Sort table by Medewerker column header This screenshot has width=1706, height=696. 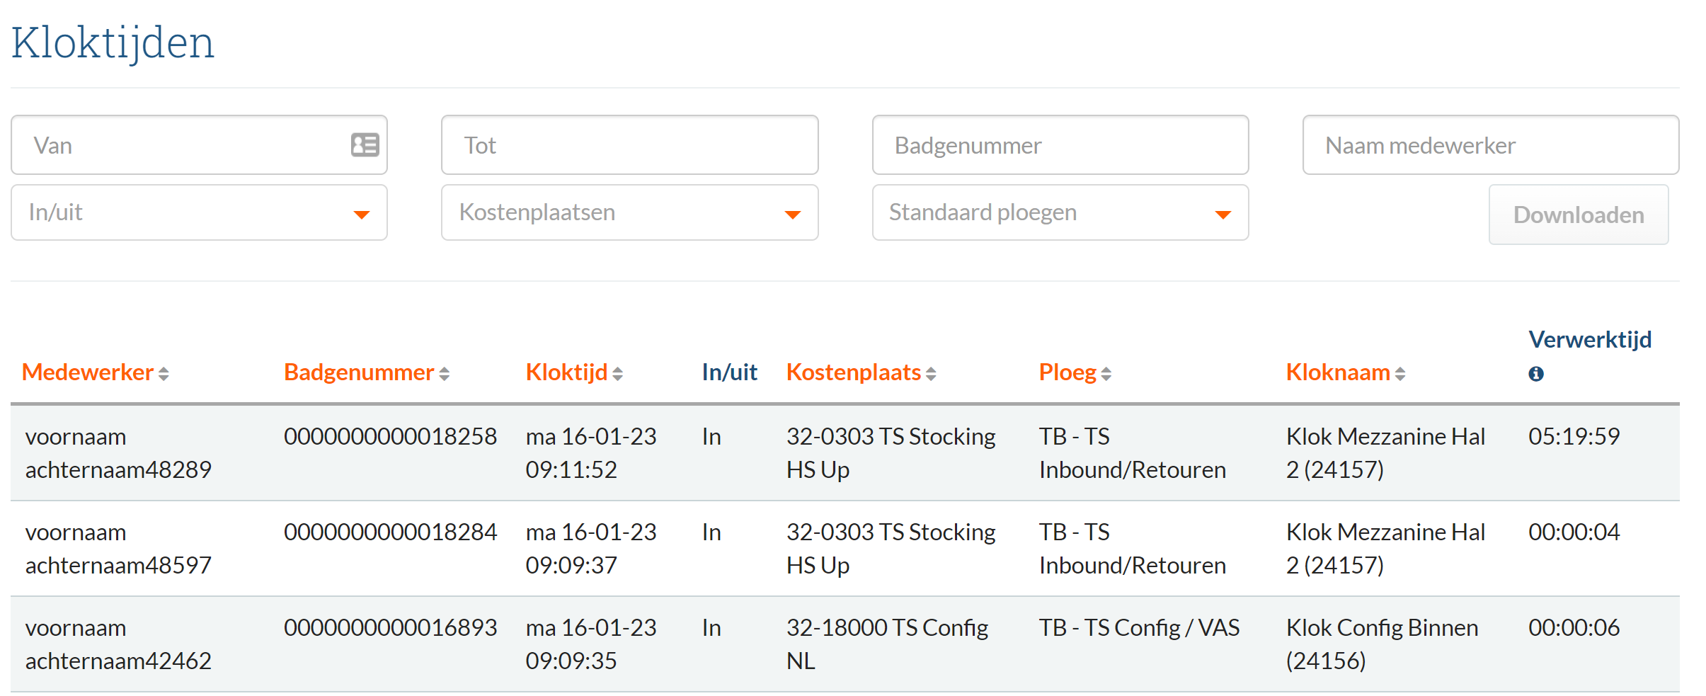pos(88,372)
